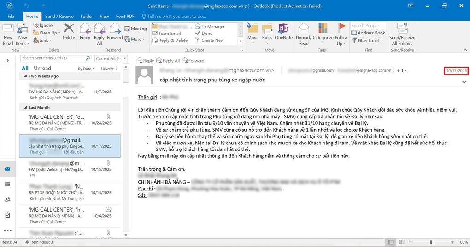Open the Current Folder dropdown
The image size is (470, 247).
coord(111,58)
